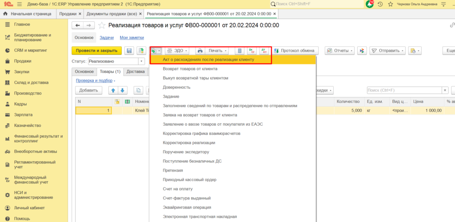
Task: Open the ЭДО dropdown
Action: click(x=177, y=51)
